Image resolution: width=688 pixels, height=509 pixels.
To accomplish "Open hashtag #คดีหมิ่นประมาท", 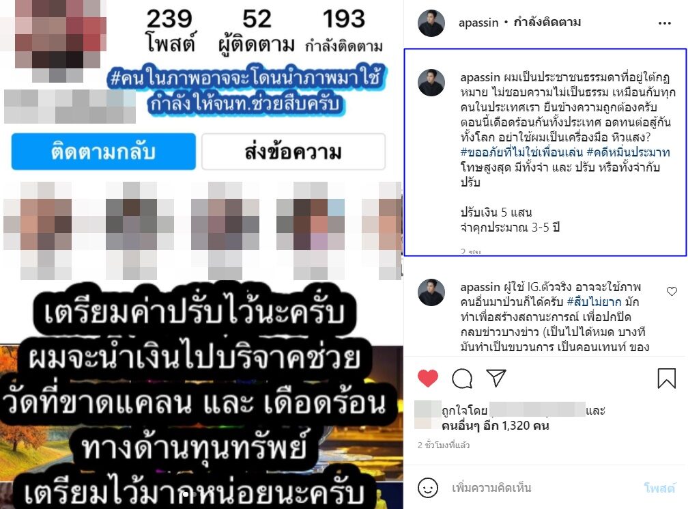I will point(628,152).
